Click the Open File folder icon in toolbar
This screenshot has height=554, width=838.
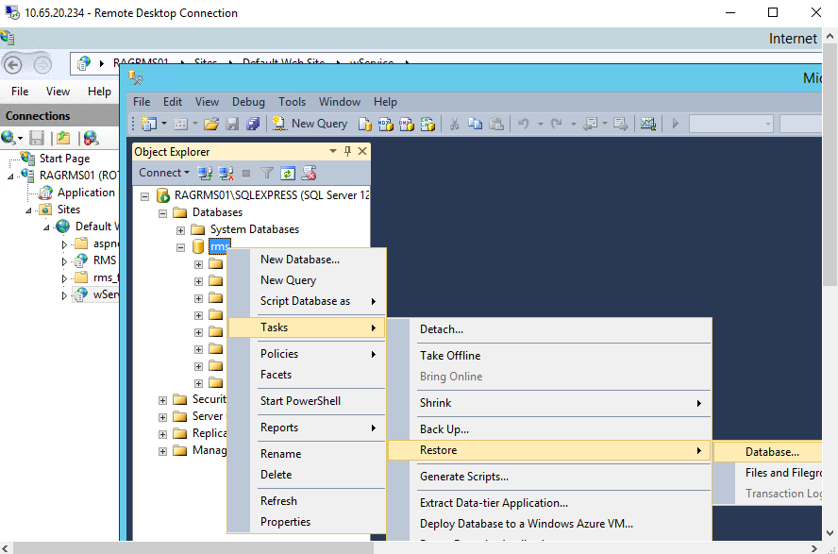[211, 124]
